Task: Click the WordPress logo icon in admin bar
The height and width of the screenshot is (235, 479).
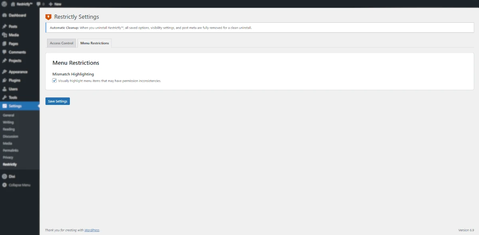Action: coord(4,4)
